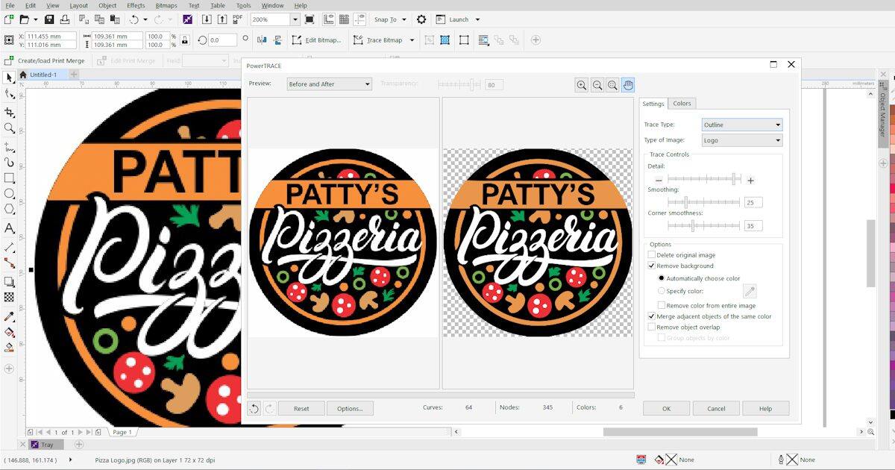Enable Delete original image
Viewport: 895px width, 470px height.
coord(652,254)
